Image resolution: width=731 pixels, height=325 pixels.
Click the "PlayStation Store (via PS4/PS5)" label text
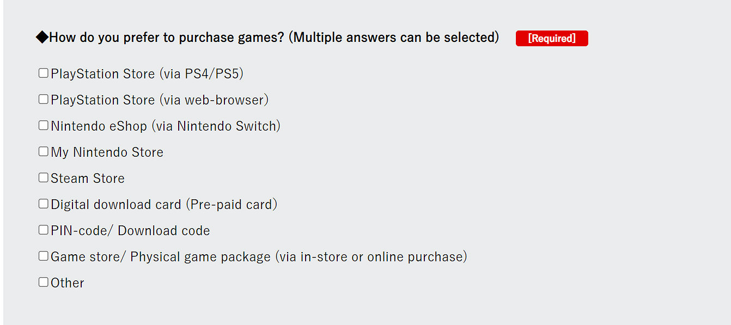[x=147, y=74]
